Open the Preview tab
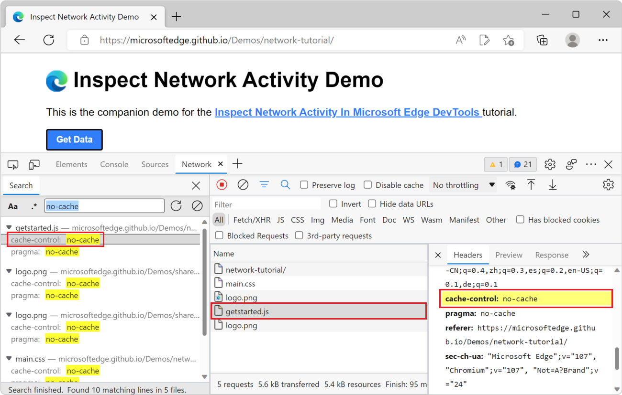 [x=509, y=255]
